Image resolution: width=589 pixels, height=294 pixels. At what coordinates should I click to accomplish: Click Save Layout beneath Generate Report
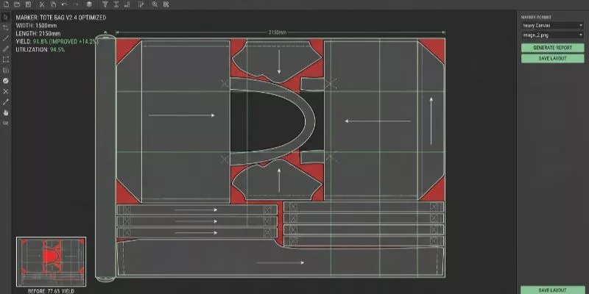(x=552, y=59)
